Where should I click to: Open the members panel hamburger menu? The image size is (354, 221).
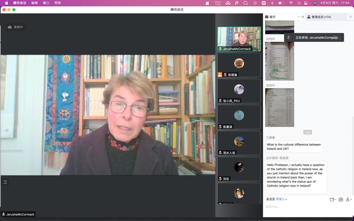click(350, 17)
